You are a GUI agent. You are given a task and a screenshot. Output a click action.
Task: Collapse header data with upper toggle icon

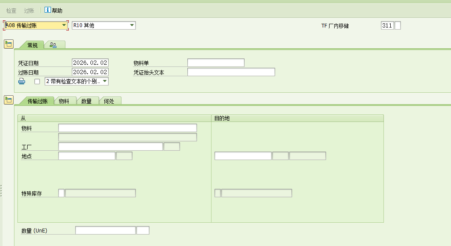(8, 44)
